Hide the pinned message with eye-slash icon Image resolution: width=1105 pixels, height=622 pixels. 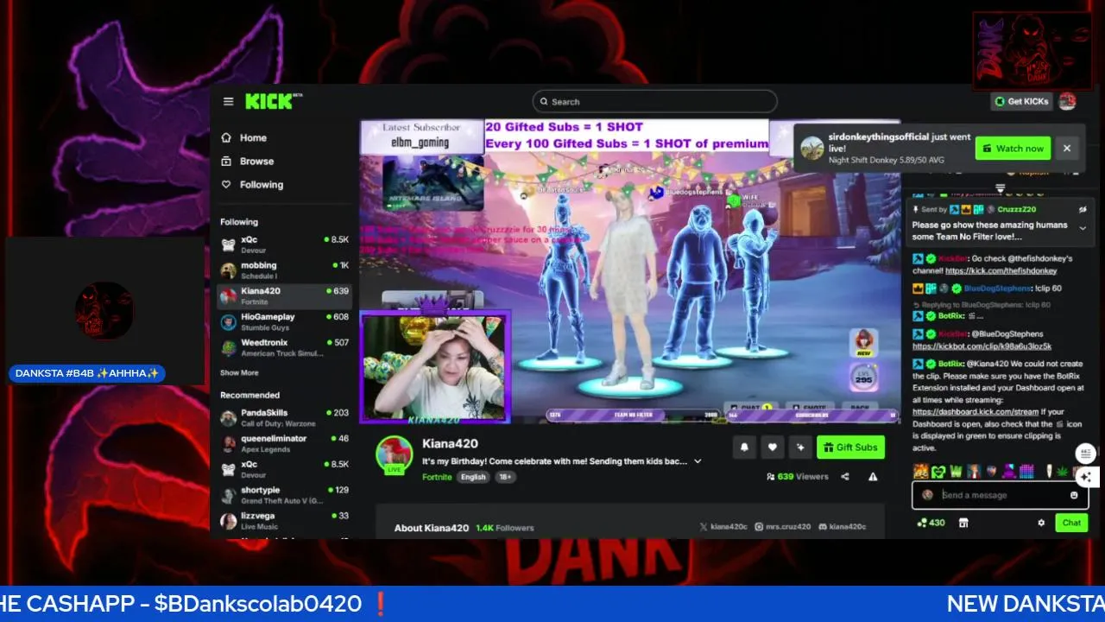pyautogui.click(x=1083, y=209)
